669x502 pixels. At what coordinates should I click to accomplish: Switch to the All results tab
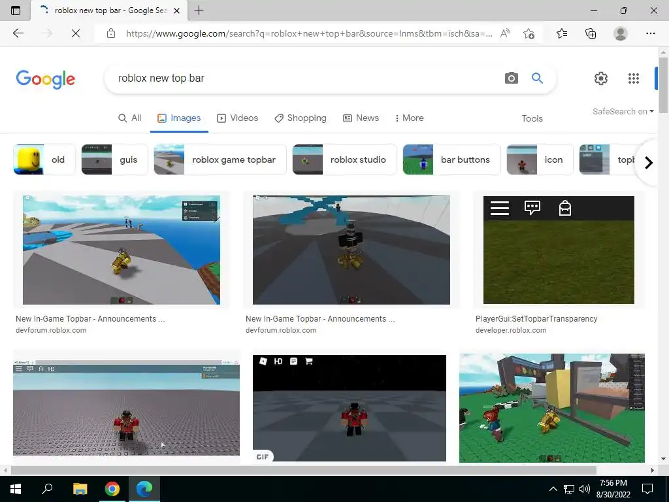click(x=130, y=118)
